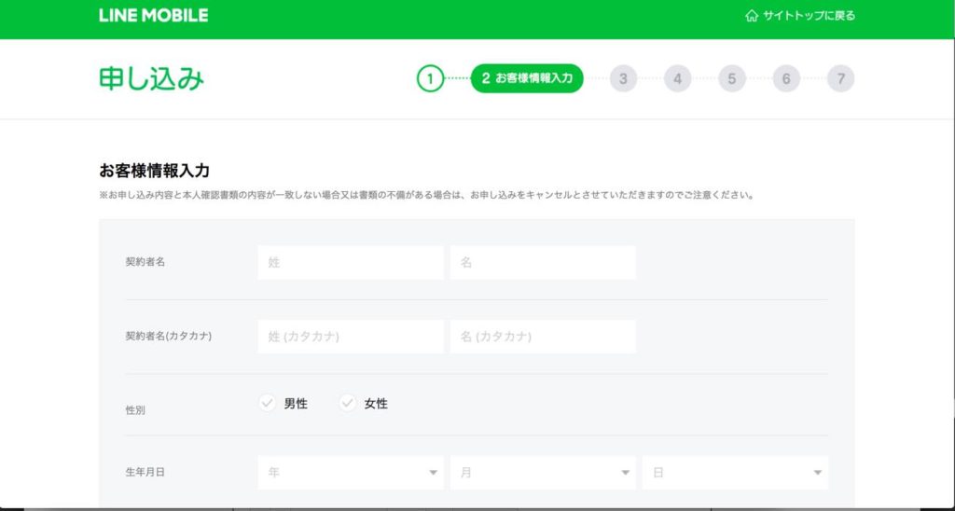Focus the 名 contractor name field

tap(544, 263)
